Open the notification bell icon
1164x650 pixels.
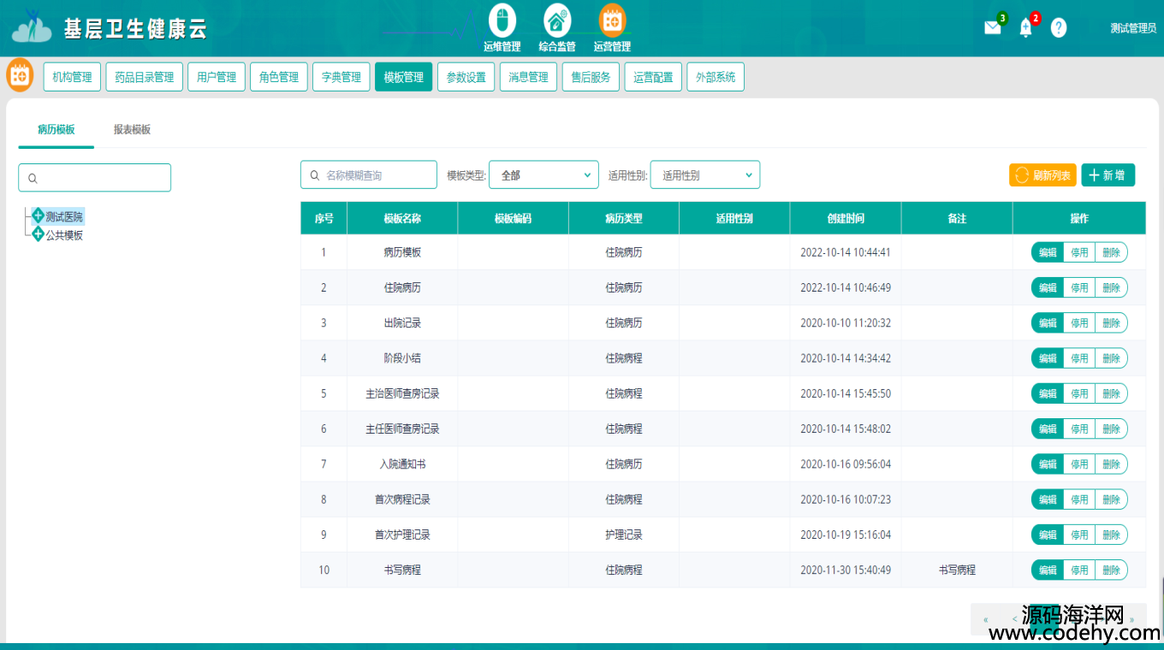click(1026, 27)
